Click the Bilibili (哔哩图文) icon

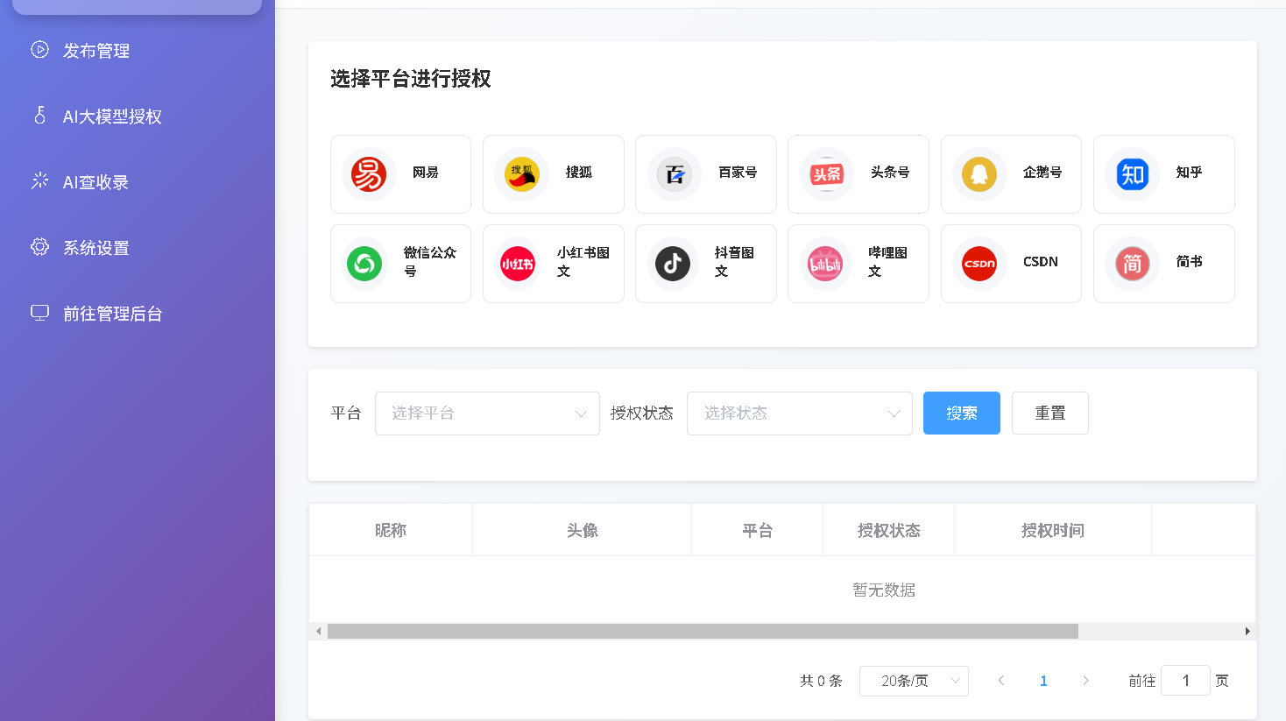pos(825,264)
